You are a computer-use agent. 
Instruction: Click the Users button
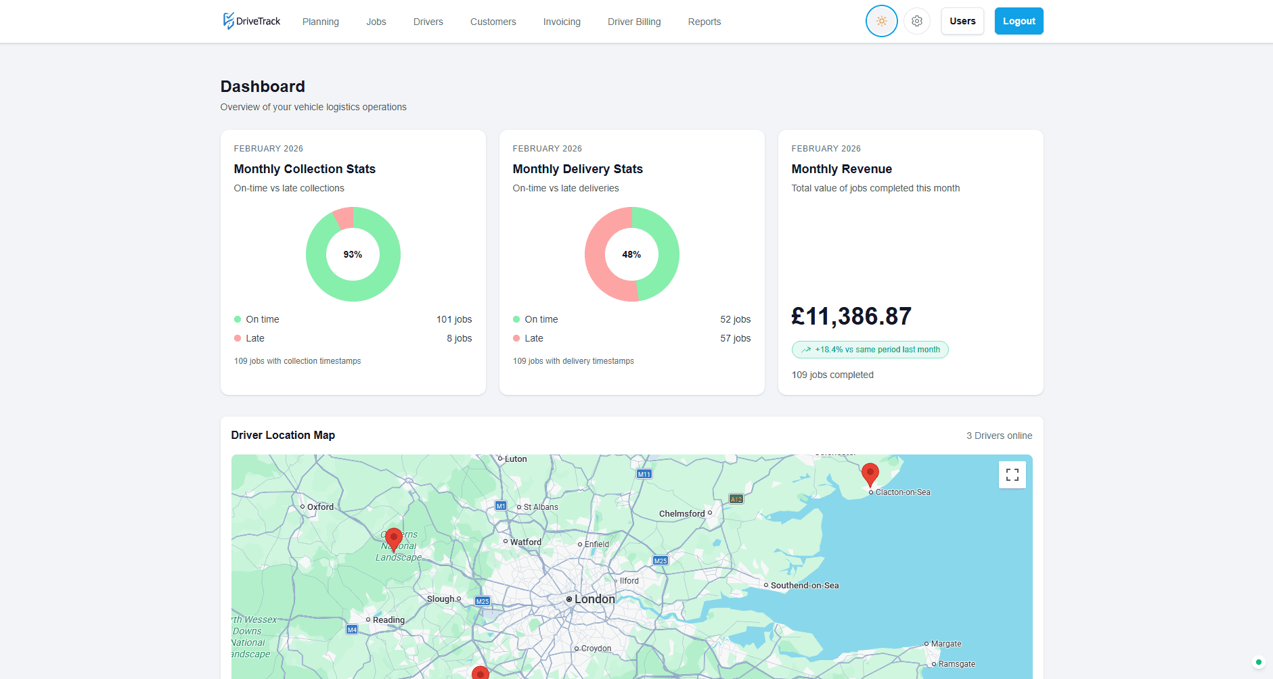point(962,21)
